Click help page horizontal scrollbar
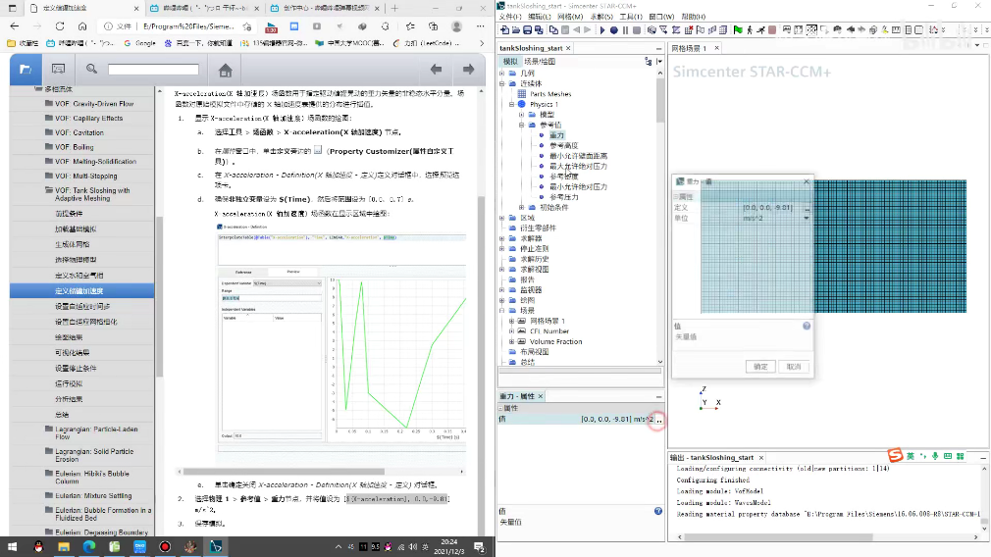 tap(284, 471)
